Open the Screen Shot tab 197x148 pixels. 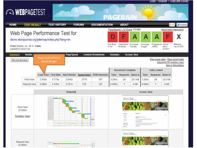pos(132,55)
